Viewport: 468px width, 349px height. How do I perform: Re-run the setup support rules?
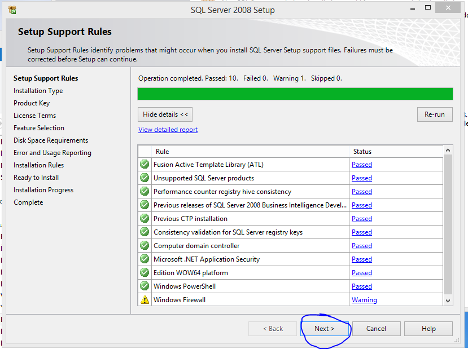(435, 114)
